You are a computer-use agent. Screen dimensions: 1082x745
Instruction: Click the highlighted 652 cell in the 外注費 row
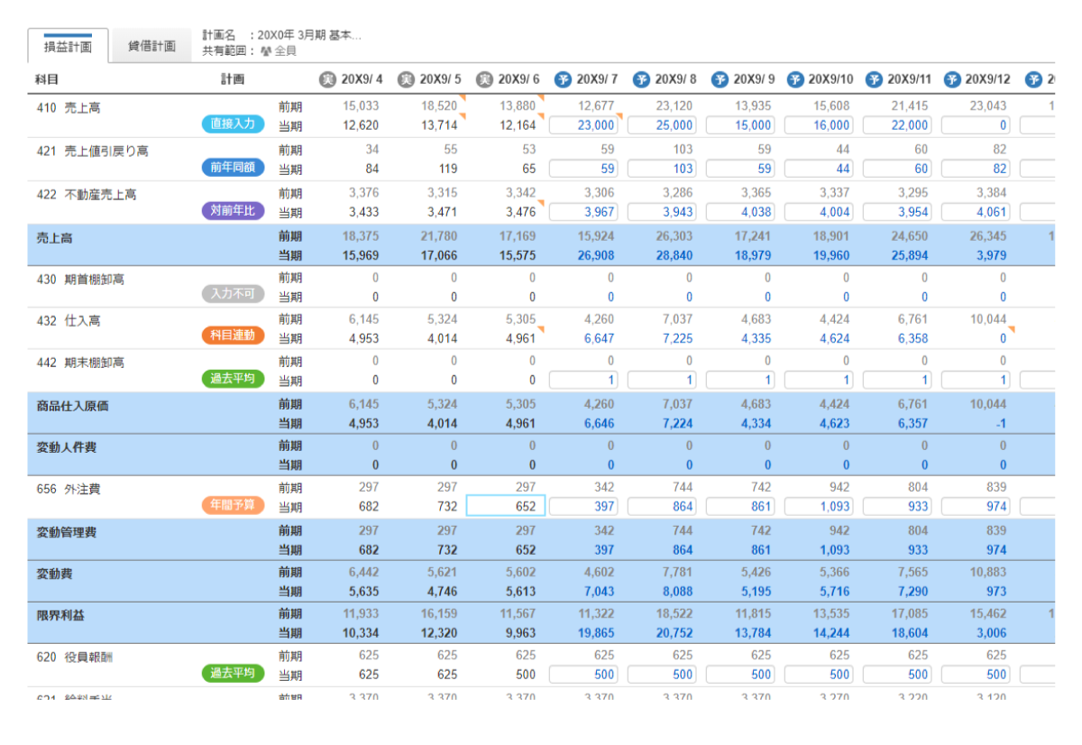(x=506, y=506)
